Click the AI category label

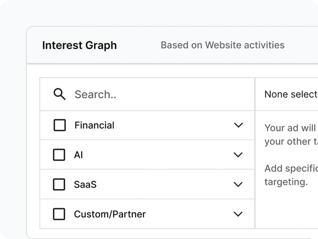click(78, 155)
